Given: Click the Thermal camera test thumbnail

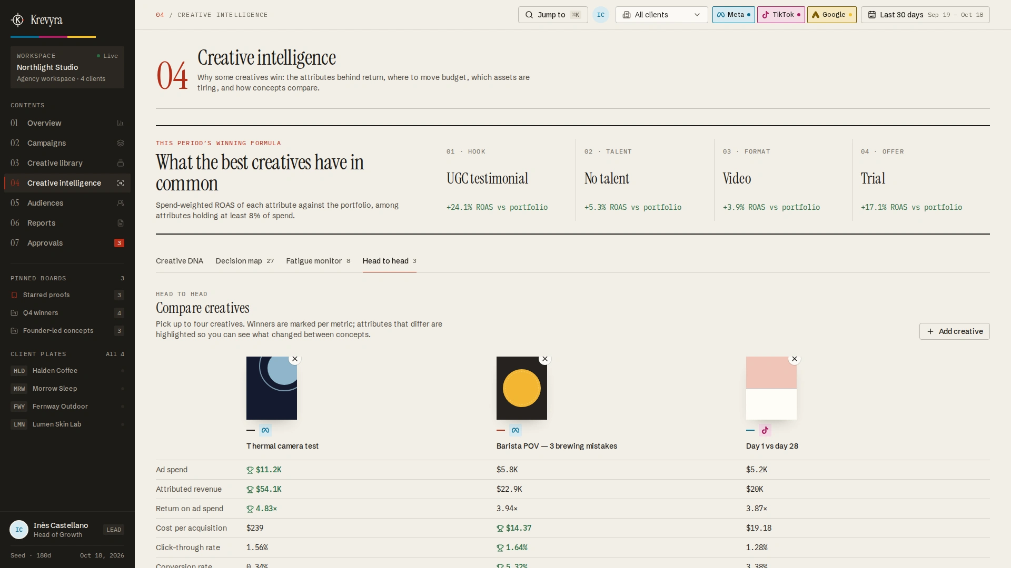Looking at the screenshot, I should [x=272, y=388].
